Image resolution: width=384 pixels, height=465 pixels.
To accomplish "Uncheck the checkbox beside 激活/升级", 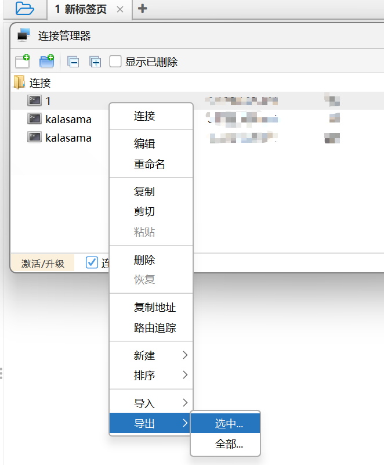I will pos(92,263).
